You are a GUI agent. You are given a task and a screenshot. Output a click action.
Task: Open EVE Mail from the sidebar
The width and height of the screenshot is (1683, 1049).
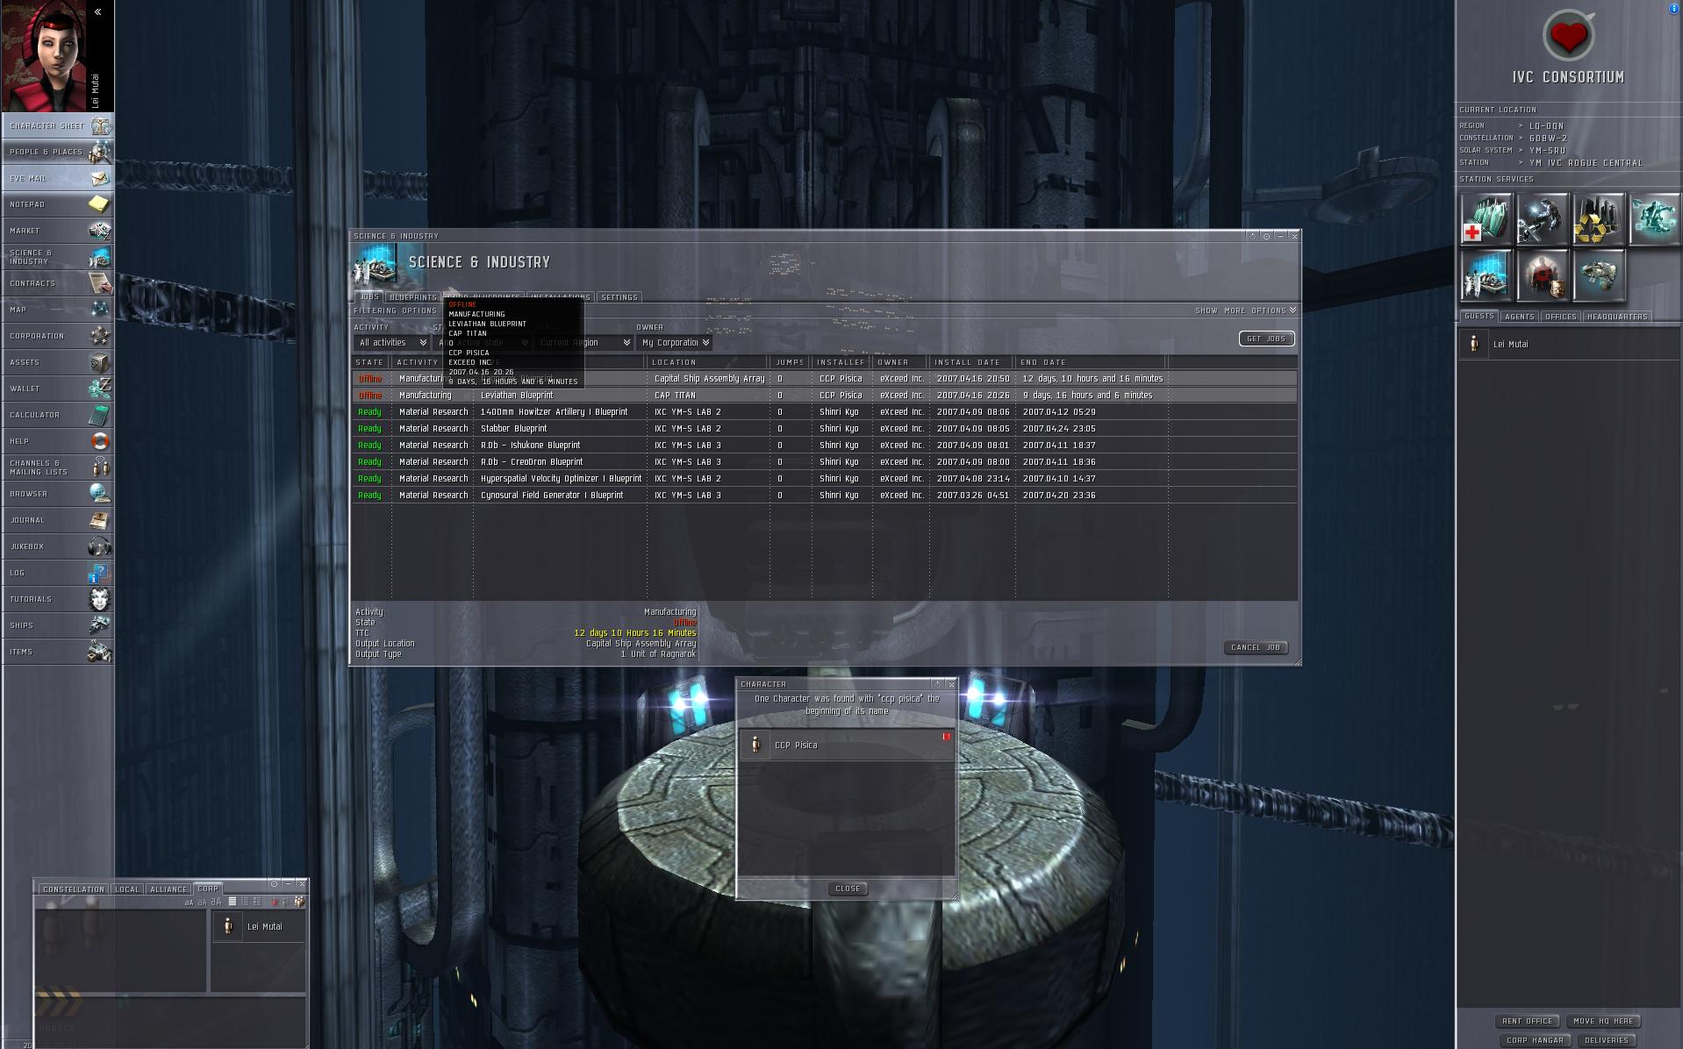[x=57, y=178]
